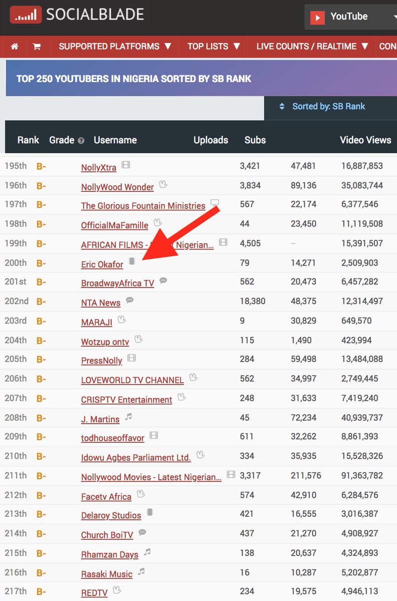Open the CRISPTV Entertainment link
This screenshot has height=601, width=397.
click(126, 400)
